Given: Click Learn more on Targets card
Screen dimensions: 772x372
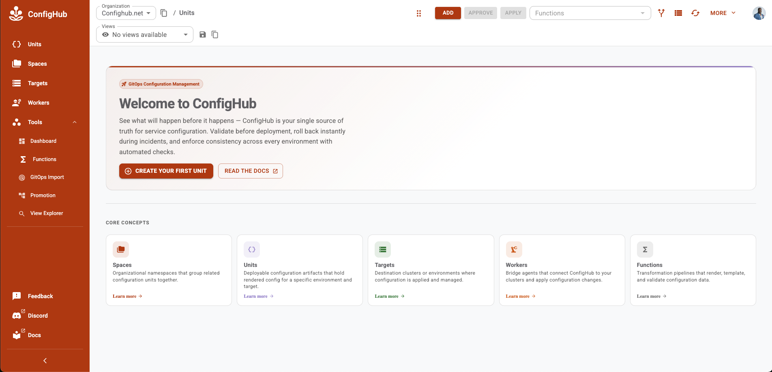Looking at the screenshot, I should click(390, 296).
